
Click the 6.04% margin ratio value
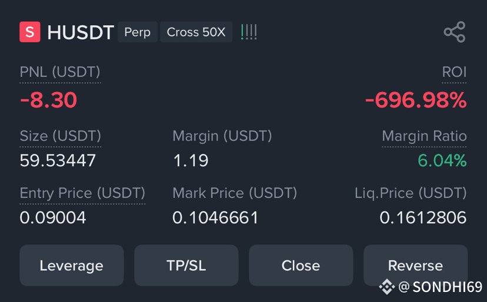tap(442, 160)
